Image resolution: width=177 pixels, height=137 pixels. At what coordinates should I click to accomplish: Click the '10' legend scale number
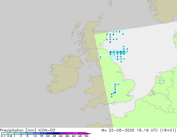coord(35,136)
